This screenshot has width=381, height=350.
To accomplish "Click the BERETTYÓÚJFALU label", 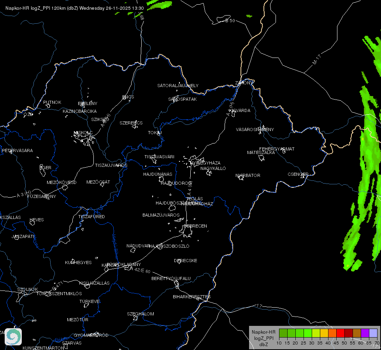I will [x=171, y=278].
